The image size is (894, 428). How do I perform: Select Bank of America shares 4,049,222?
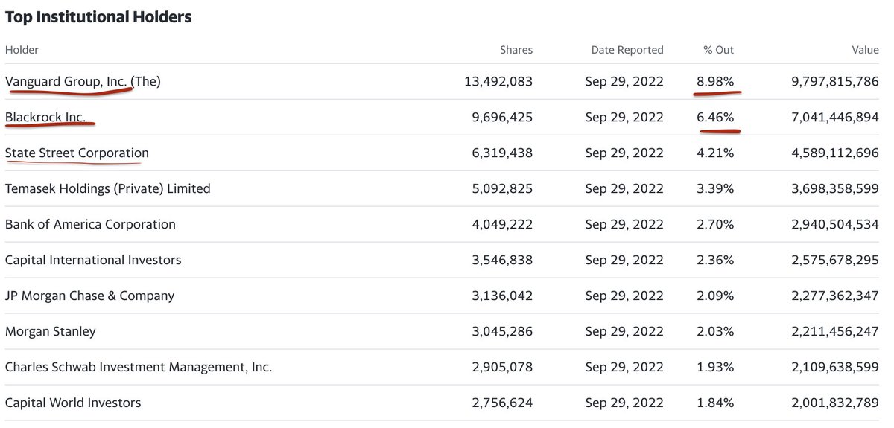coord(502,224)
